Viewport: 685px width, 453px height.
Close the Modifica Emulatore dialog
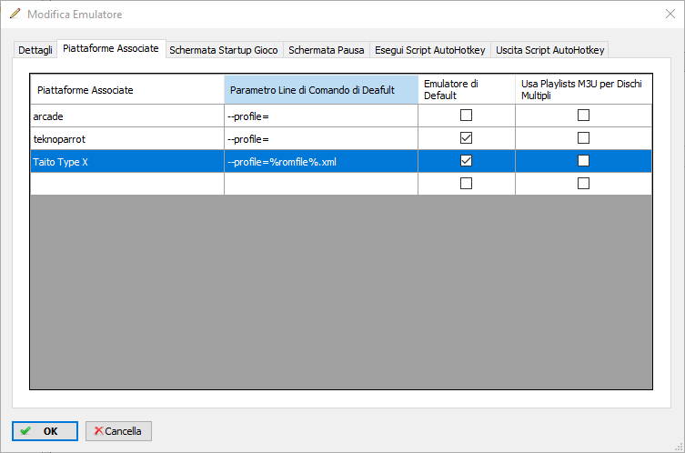[x=670, y=15]
